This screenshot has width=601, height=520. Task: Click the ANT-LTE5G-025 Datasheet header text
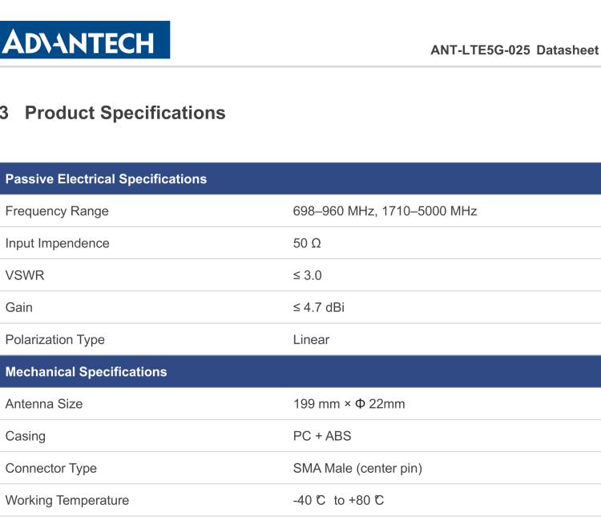click(514, 50)
